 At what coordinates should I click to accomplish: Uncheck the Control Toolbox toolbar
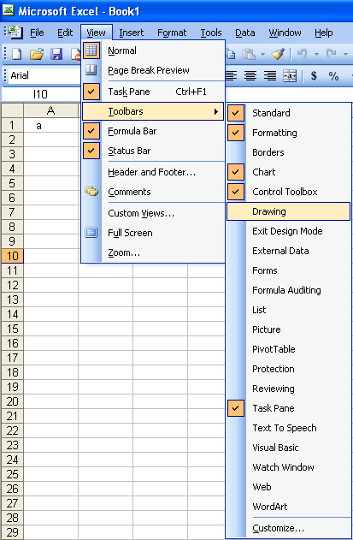[236, 192]
